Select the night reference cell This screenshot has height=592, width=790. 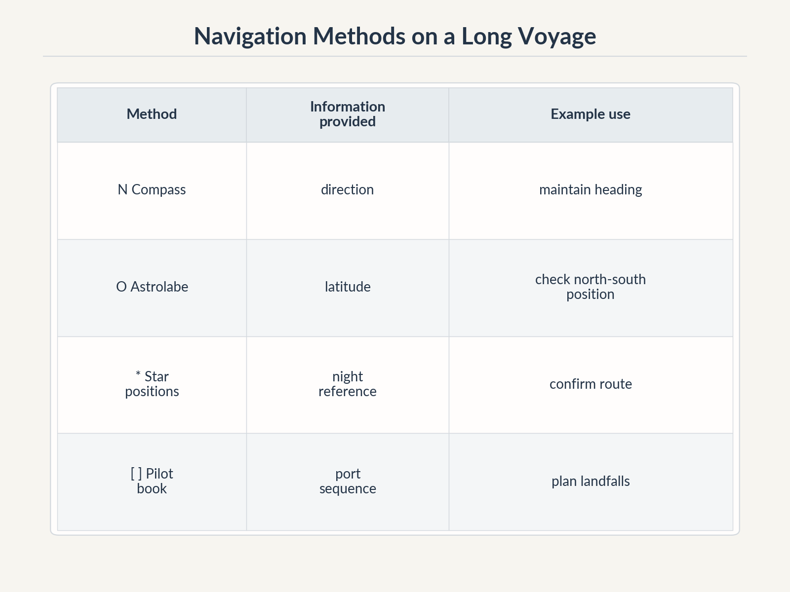pyautogui.click(x=348, y=385)
